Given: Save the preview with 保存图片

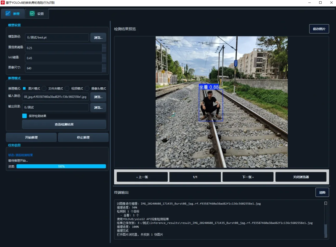Looking at the screenshot, I should (319, 29).
